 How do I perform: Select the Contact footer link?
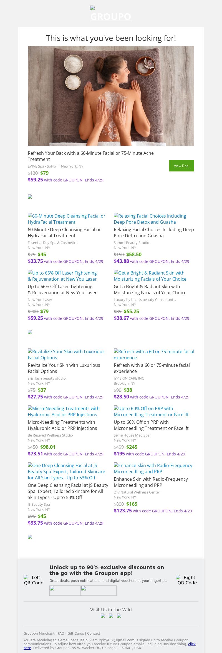point(94,633)
